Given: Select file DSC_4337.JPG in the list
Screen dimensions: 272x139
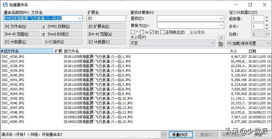Looking at the screenshot, I should click(x=13, y=61).
